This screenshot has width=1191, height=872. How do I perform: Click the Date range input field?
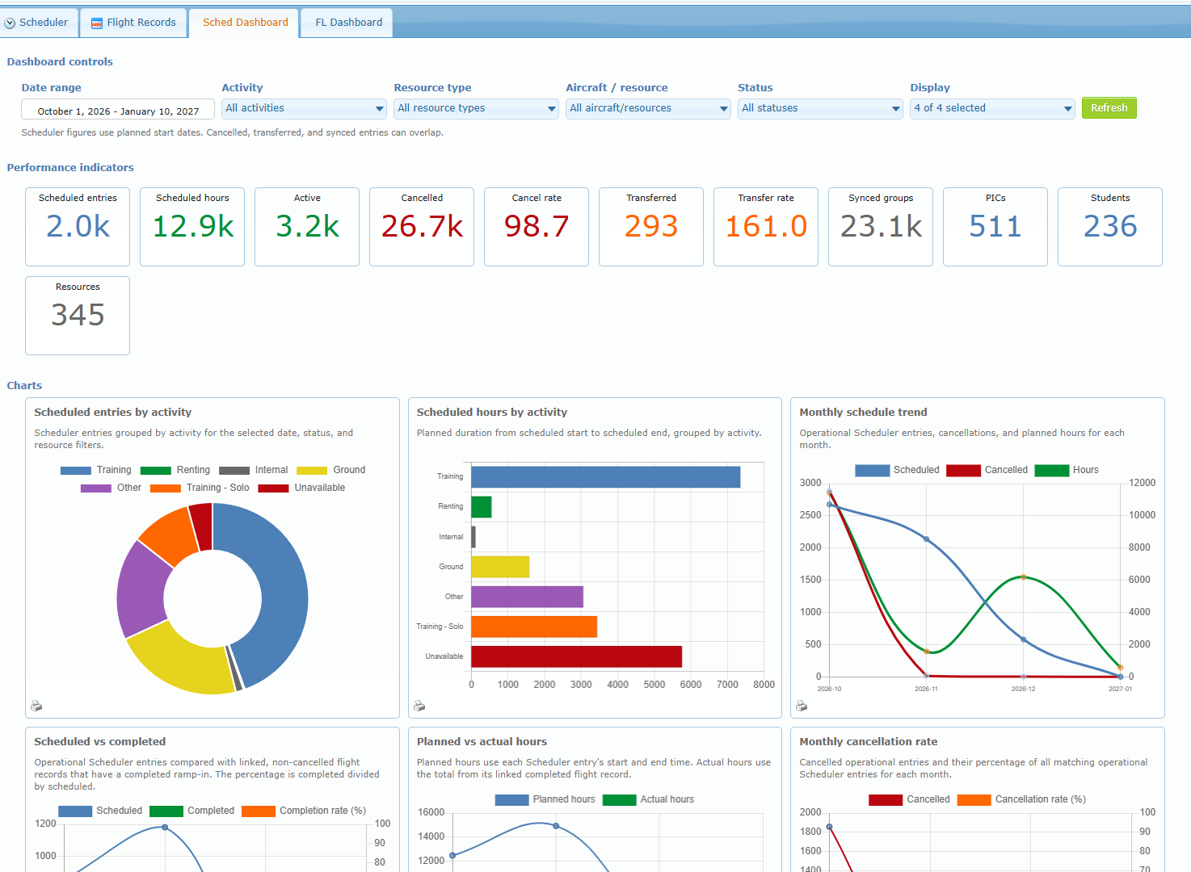118,110
